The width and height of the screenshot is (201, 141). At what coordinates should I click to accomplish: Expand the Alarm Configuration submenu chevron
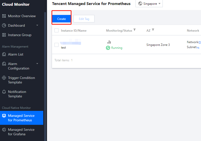tap(37, 64)
